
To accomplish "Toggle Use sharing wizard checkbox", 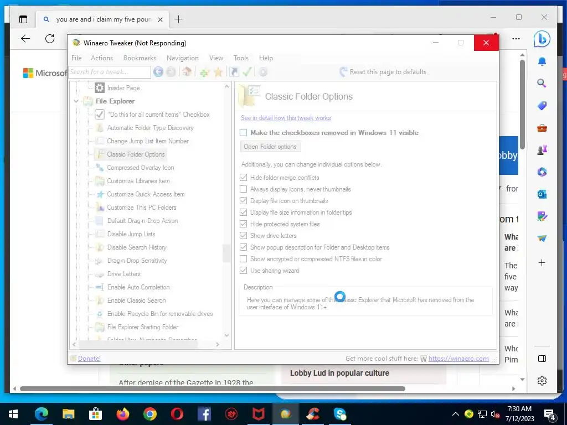I will [244, 270].
